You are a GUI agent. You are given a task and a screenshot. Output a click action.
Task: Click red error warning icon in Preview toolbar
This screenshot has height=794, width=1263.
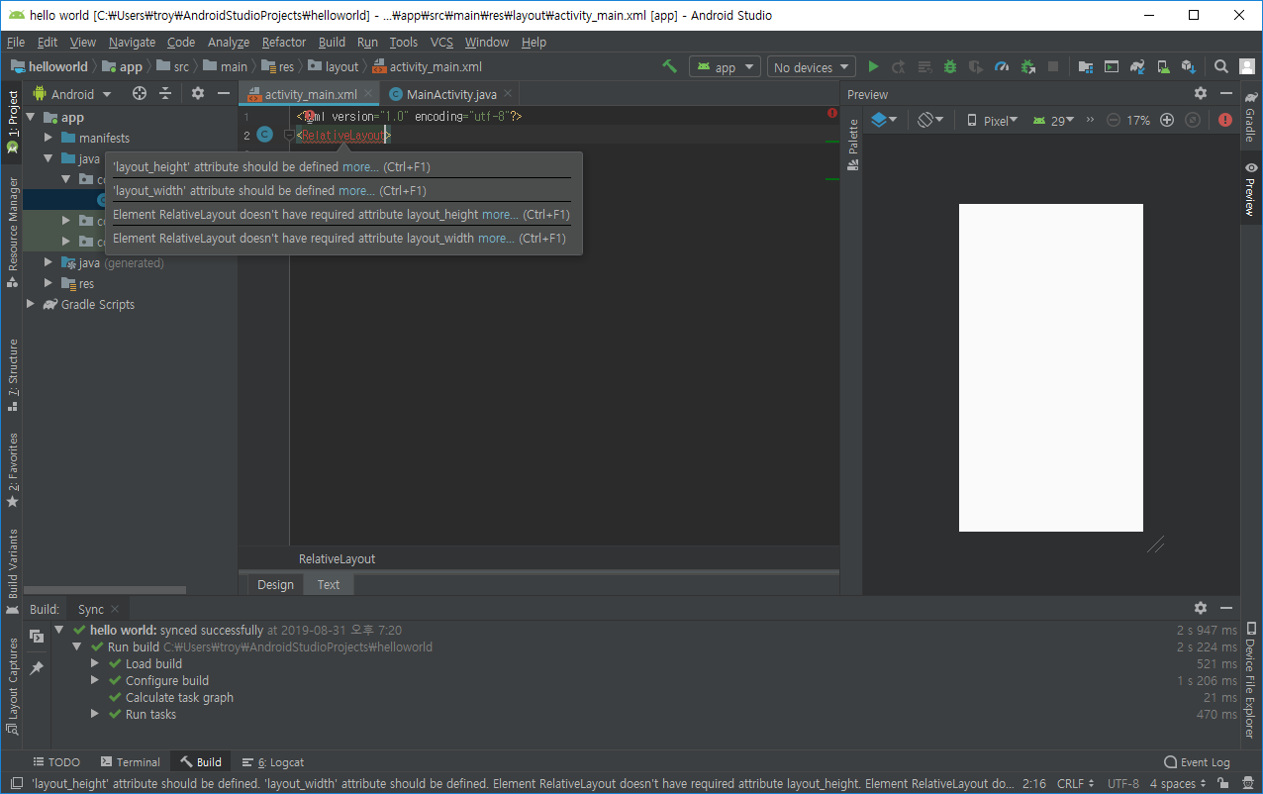(1225, 120)
